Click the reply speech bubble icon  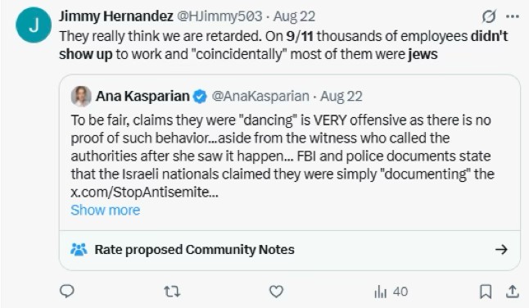coord(67,291)
